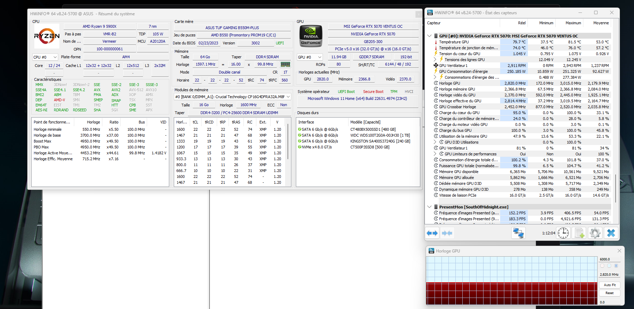Reset sensor timer using the clock icon
The width and height of the screenshot is (634, 309).
point(563,233)
